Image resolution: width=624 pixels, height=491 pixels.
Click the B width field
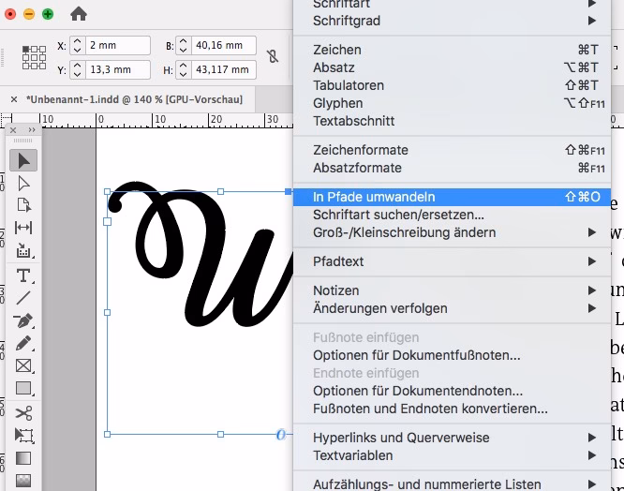224,45
